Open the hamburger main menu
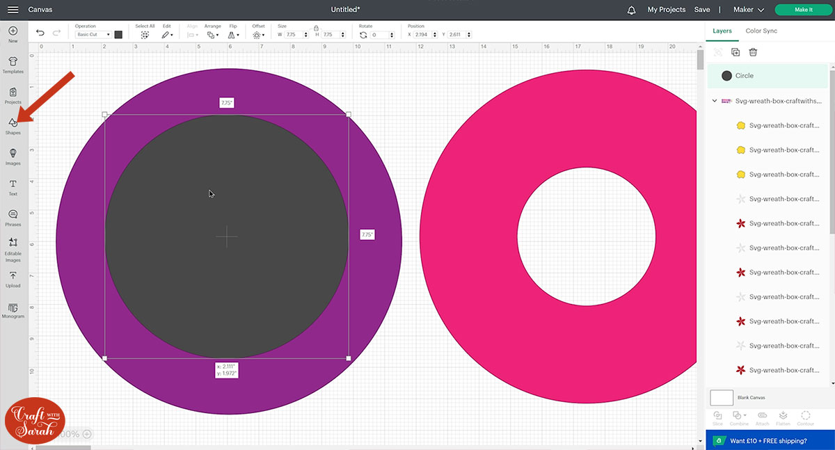This screenshot has height=450, width=835. tap(13, 10)
